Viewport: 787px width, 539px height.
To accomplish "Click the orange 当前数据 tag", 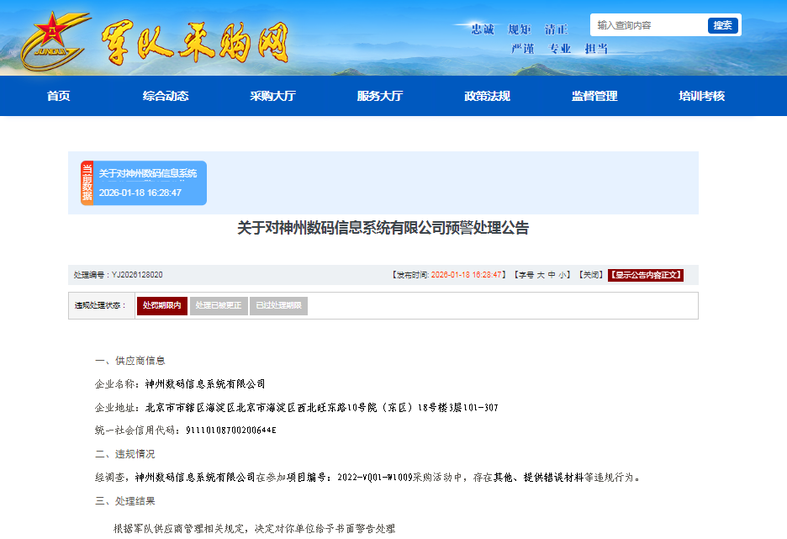I will pyautogui.click(x=87, y=183).
